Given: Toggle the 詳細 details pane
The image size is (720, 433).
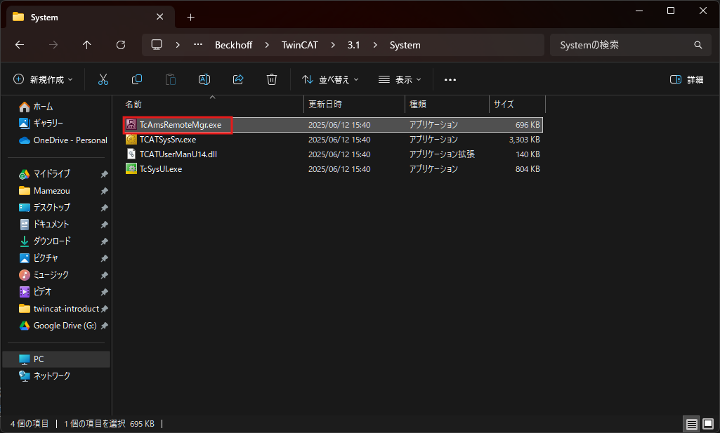Looking at the screenshot, I should point(686,80).
